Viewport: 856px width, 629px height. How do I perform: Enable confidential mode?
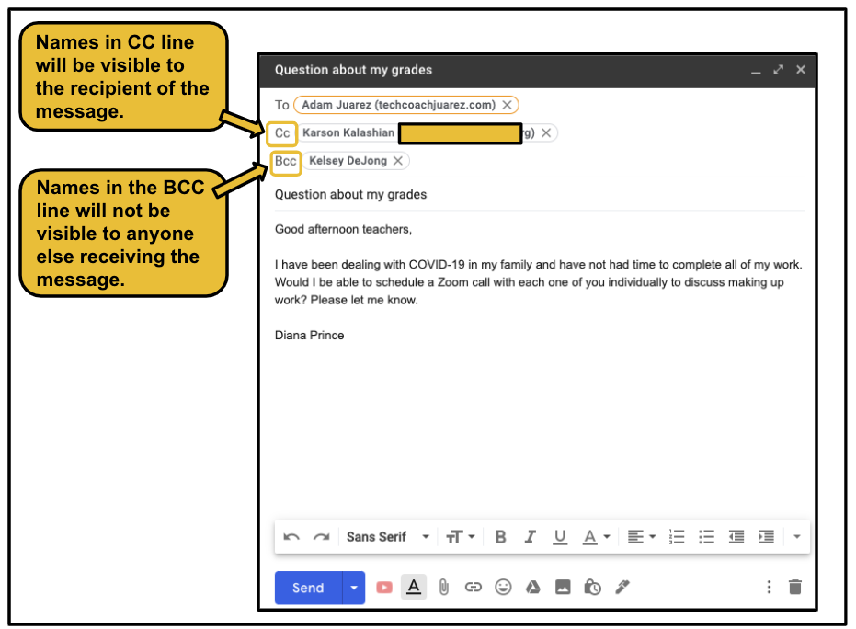[x=592, y=588]
